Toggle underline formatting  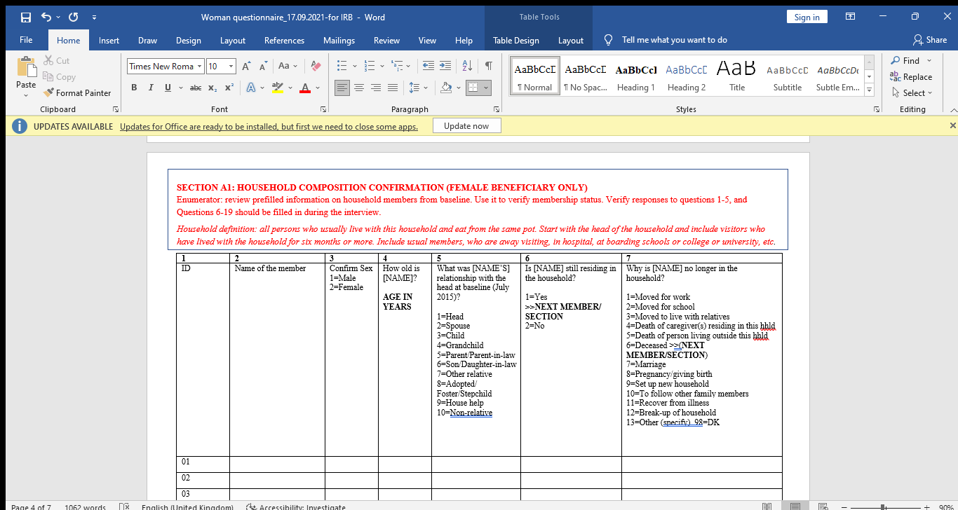click(x=168, y=88)
